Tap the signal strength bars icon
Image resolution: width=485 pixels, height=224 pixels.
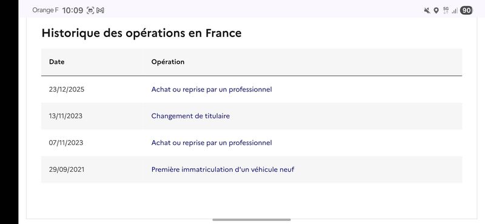click(x=454, y=11)
